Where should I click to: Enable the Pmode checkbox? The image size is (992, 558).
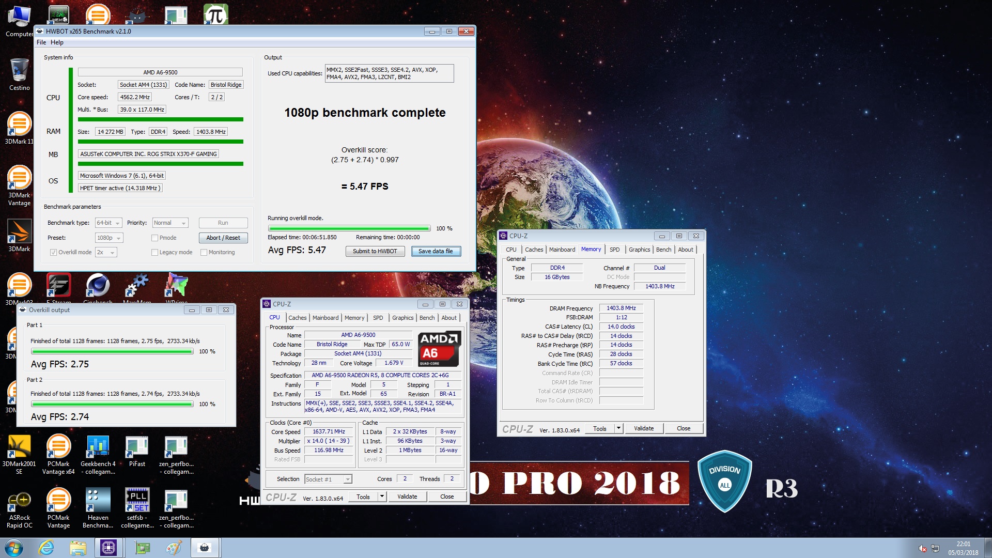tap(154, 238)
